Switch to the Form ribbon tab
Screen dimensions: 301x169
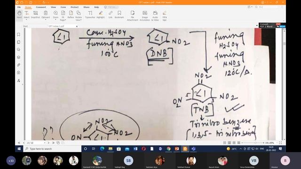(63, 7)
